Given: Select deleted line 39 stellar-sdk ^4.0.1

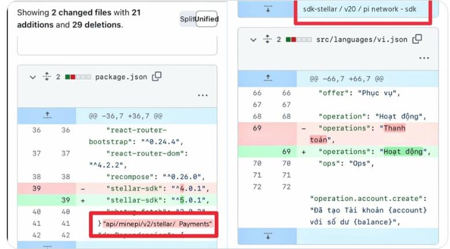Looking at the screenshot, I should pyautogui.click(x=117, y=188).
